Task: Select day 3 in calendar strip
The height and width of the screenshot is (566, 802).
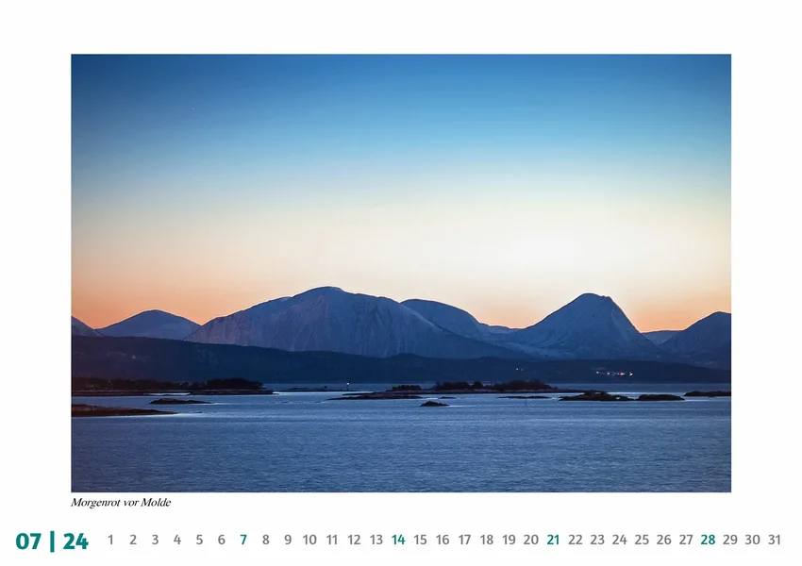Action: pyautogui.click(x=155, y=540)
